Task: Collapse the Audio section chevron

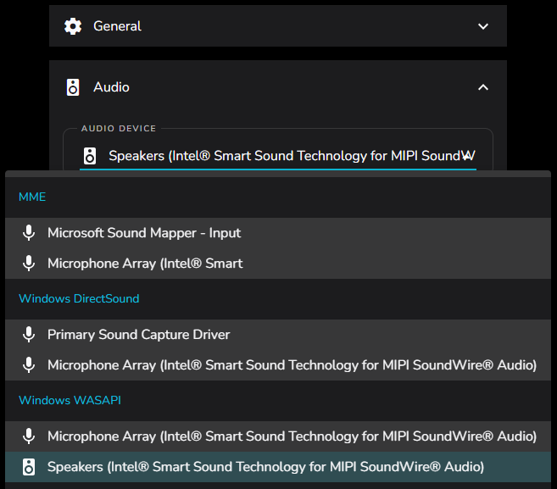Action: [483, 87]
